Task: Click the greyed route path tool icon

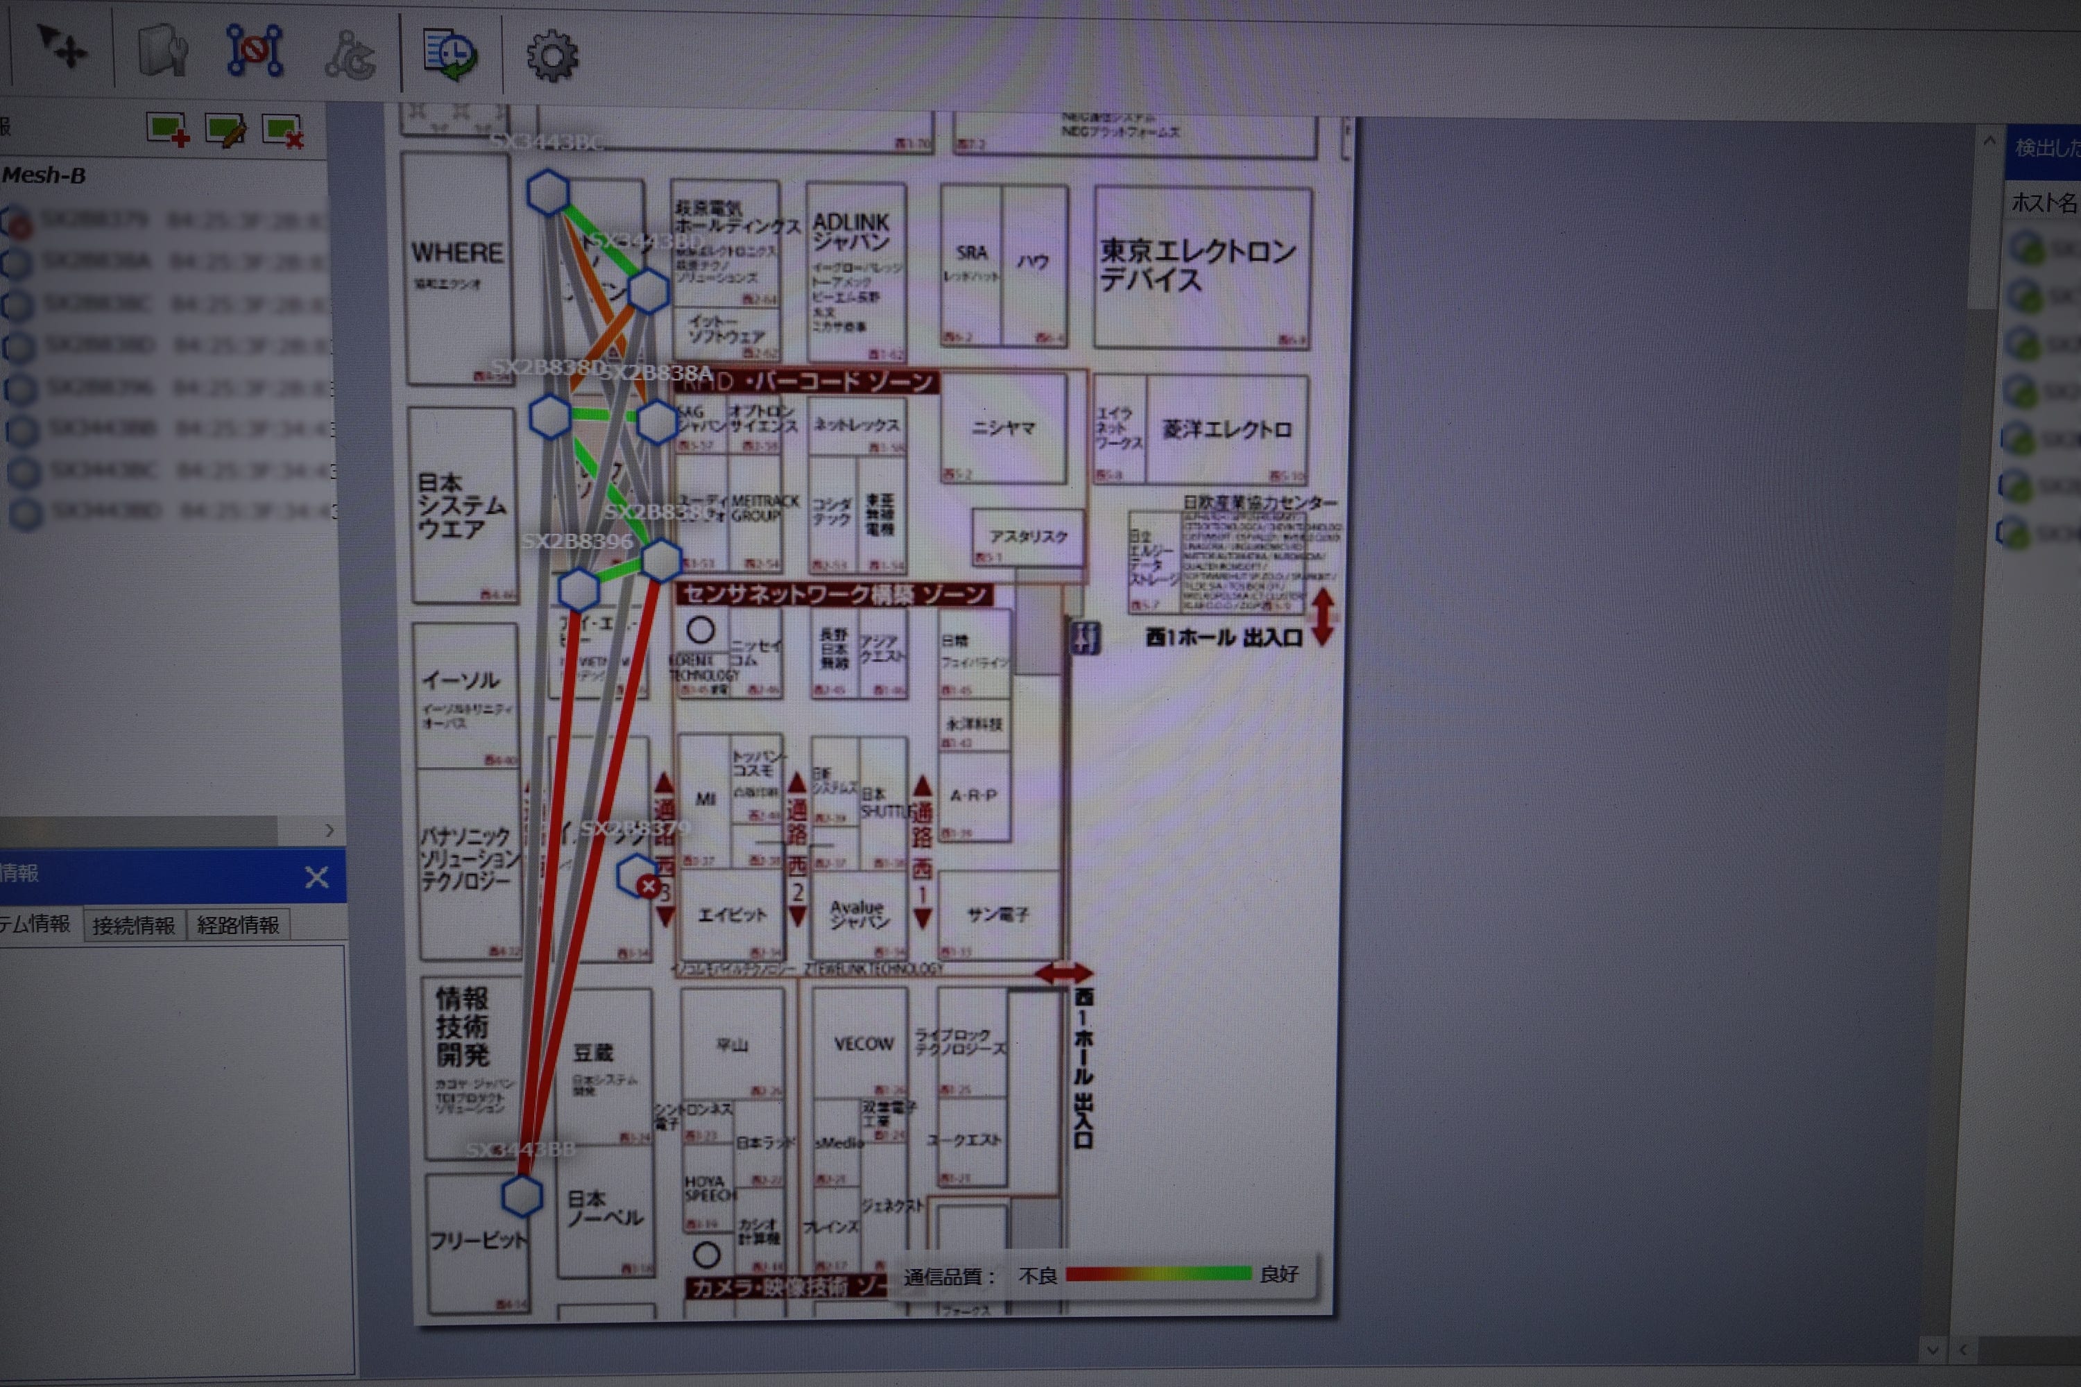Action: pyautogui.click(x=350, y=55)
